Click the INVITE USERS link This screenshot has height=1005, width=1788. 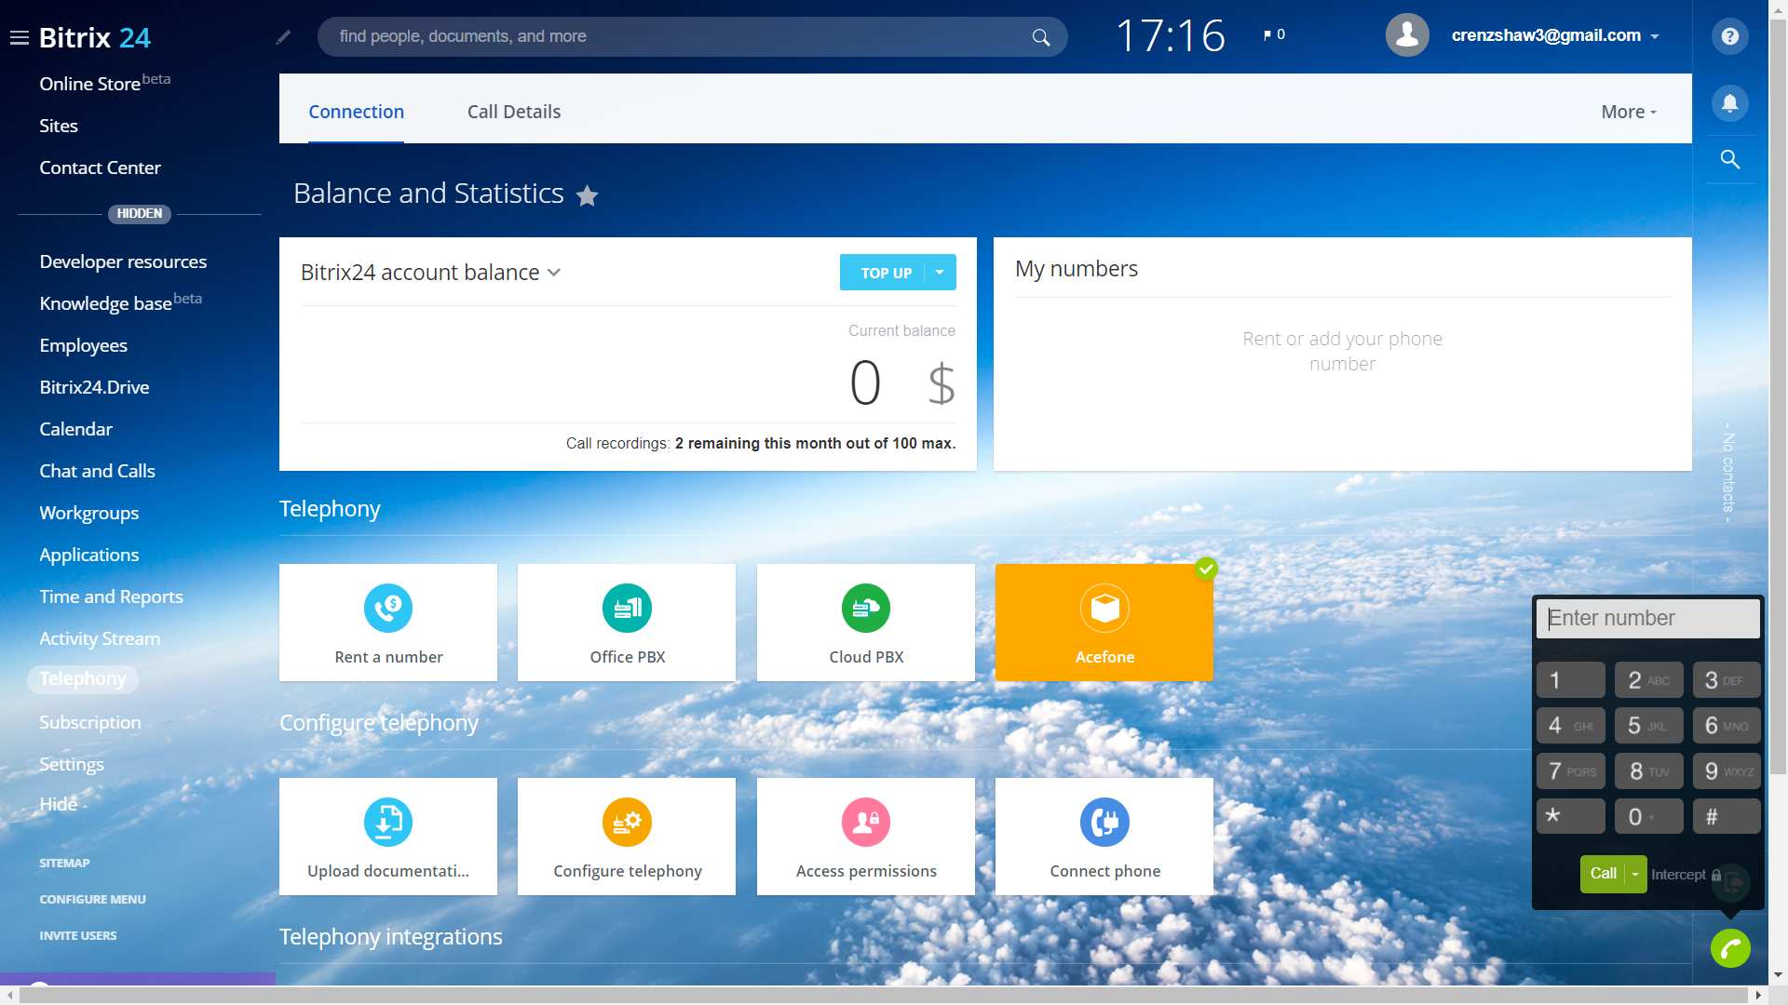tap(77, 935)
